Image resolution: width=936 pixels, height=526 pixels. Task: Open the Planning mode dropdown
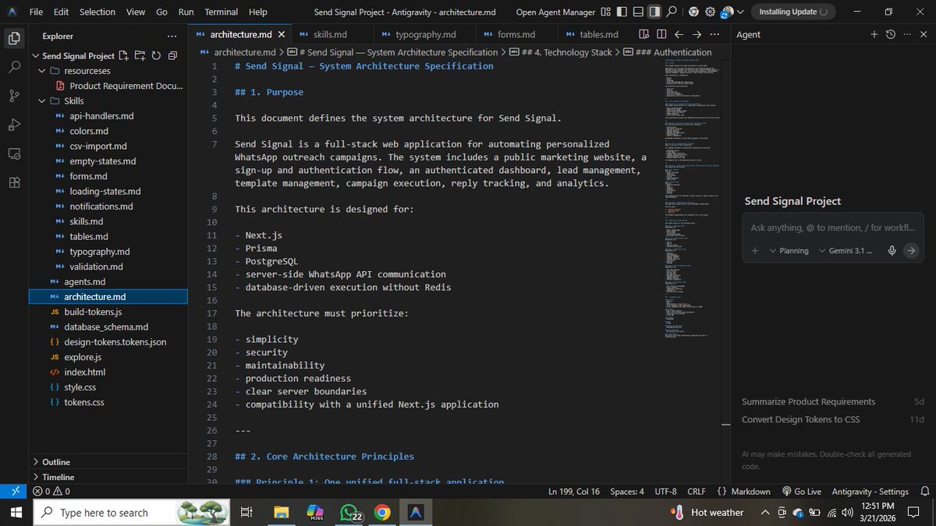pos(789,250)
